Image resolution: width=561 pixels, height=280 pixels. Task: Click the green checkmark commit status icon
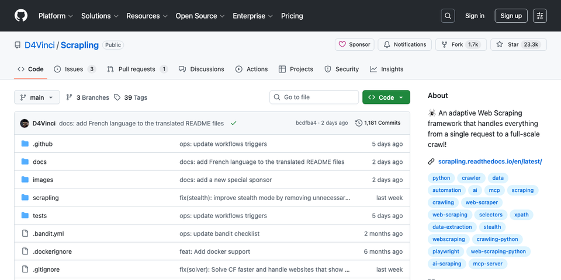point(234,123)
